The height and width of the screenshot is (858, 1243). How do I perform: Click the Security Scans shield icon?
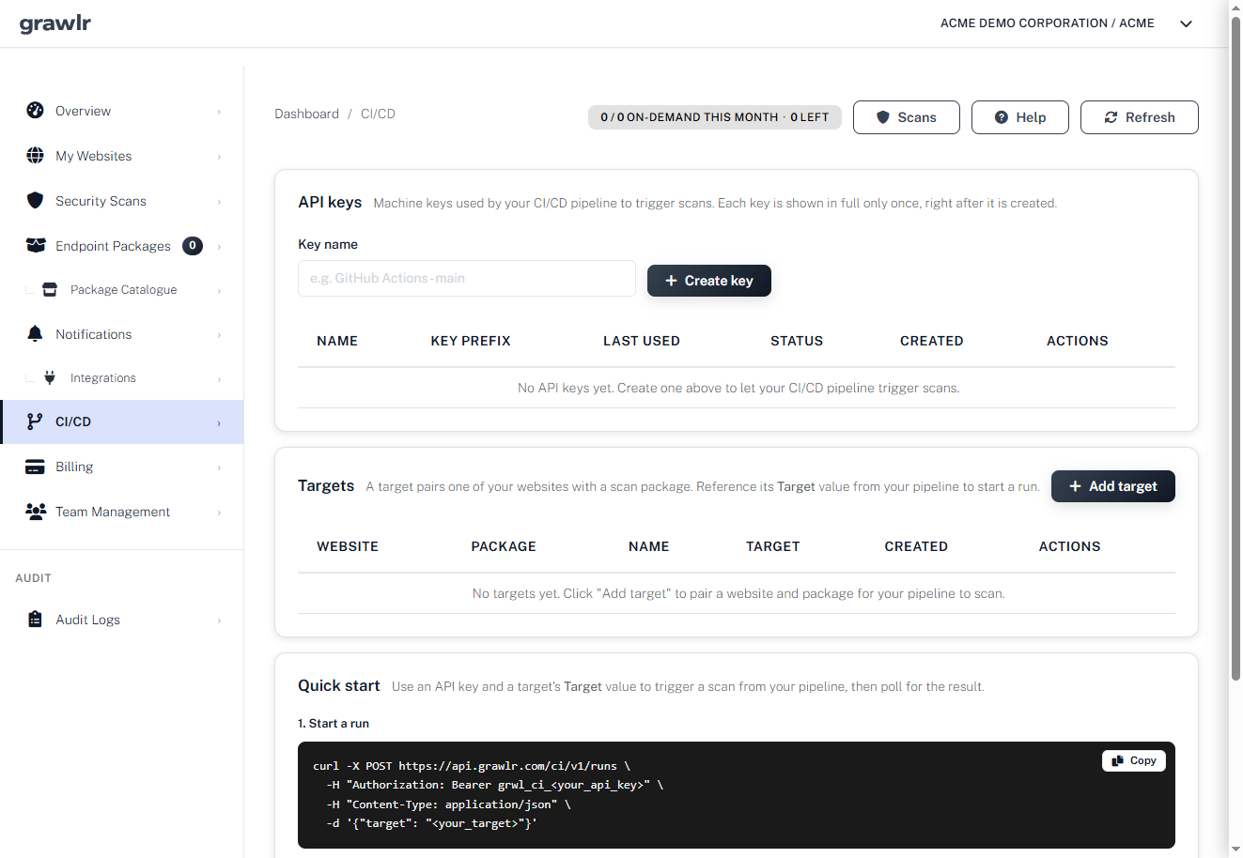pyautogui.click(x=35, y=200)
